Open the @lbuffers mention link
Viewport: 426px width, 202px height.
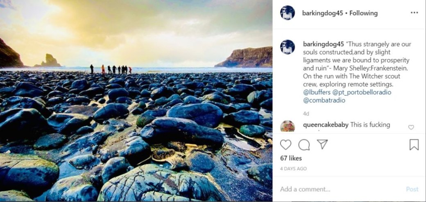(x=317, y=92)
